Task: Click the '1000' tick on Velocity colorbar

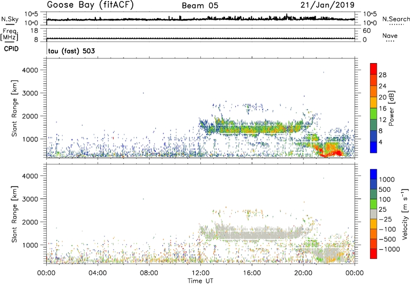Action: coord(386,179)
